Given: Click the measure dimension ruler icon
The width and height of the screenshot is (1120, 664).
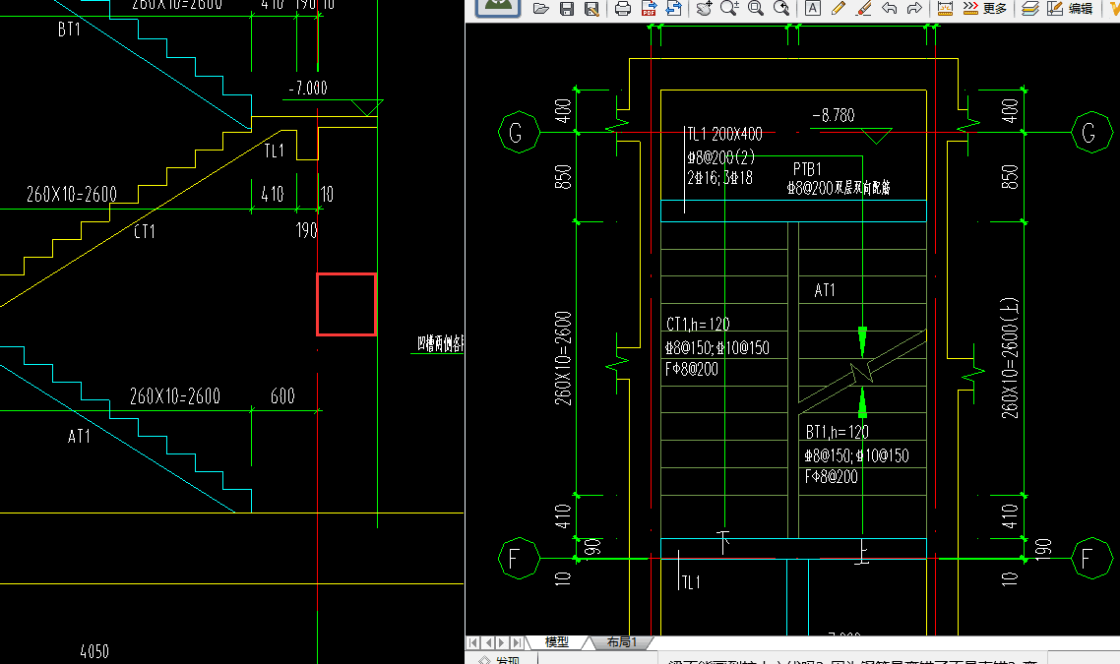Looking at the screenshot, I should [944, 9].
